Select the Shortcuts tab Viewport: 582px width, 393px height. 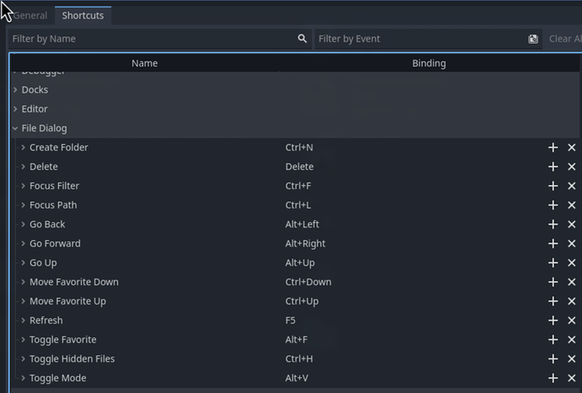(83, 15)
